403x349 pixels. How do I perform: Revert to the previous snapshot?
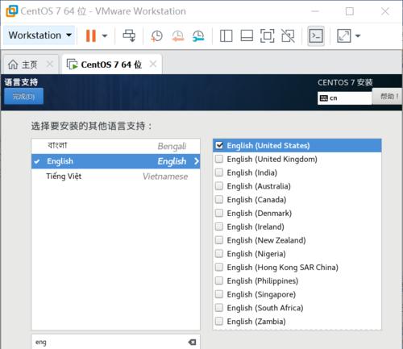tap(177, 35)
